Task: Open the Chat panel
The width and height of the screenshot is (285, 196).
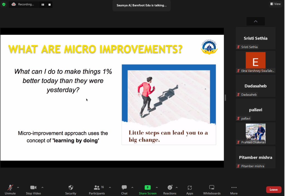Action: [124, 190]
